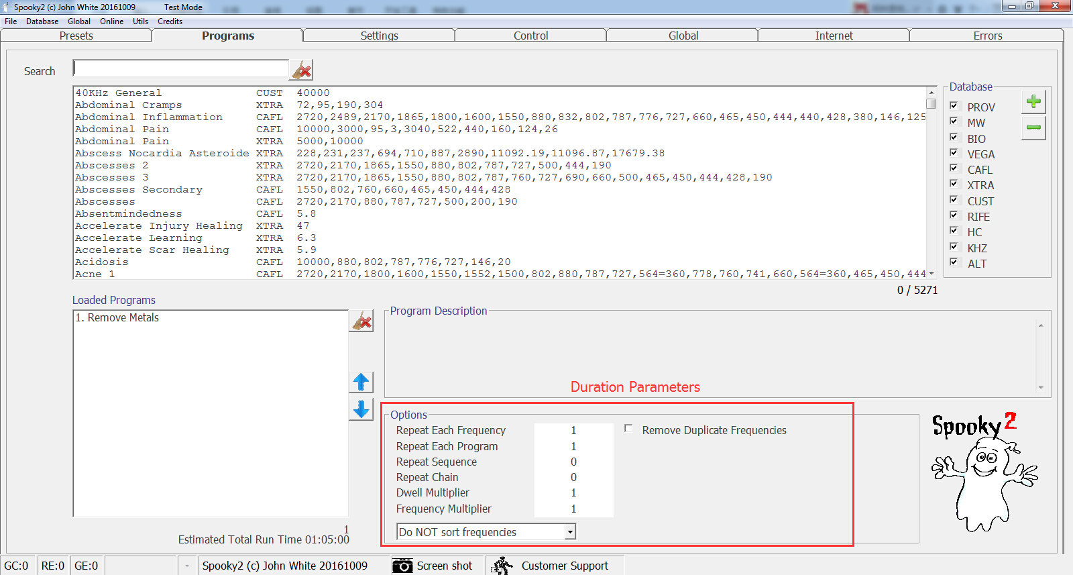Click the GC:0 status bar entry
1073x575 pixels.
[17, 566]
